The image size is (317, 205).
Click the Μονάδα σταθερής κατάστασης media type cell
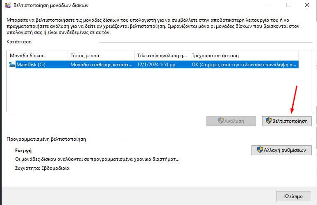pos(100,65)
